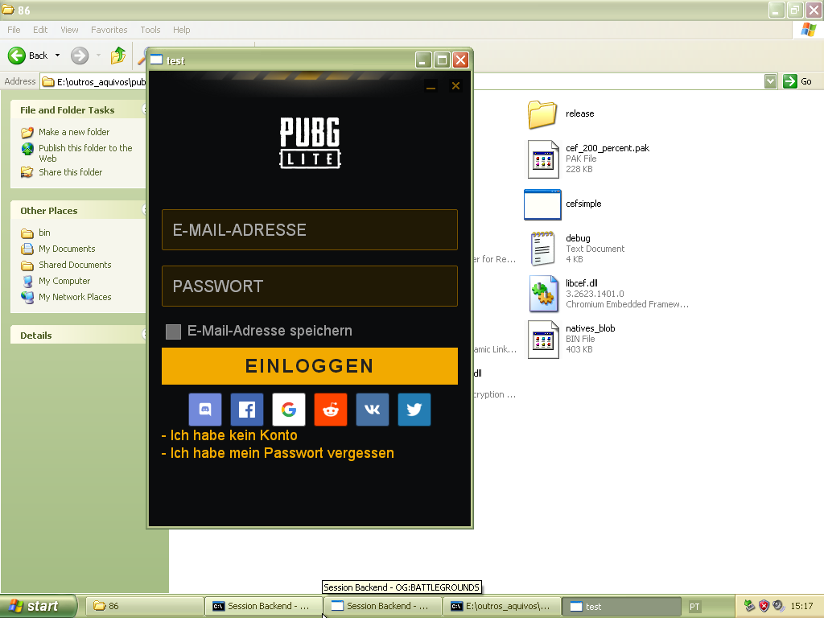Screen dimensions: 824x618
Task: Sign in with the Facebook icon
Action: (x=247, y=410)
